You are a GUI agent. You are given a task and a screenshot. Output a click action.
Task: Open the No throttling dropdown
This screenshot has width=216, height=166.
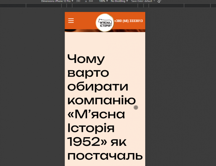pos(119,1)
